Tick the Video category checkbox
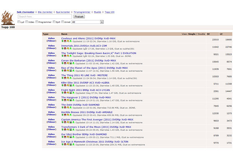 27,22
